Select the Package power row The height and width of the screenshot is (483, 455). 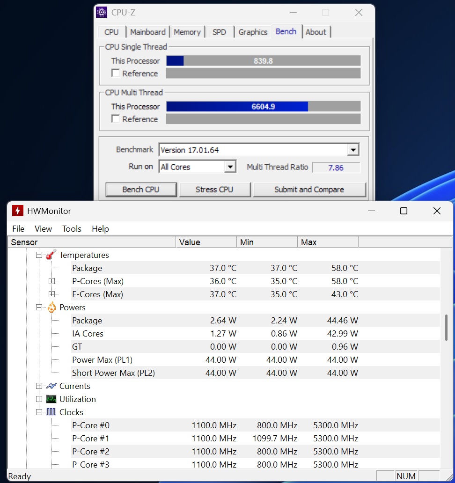tap(256, 320)
